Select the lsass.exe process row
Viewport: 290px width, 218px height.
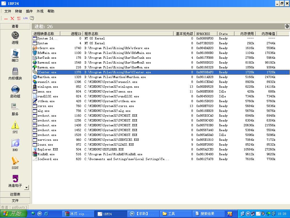coord(161,144)
